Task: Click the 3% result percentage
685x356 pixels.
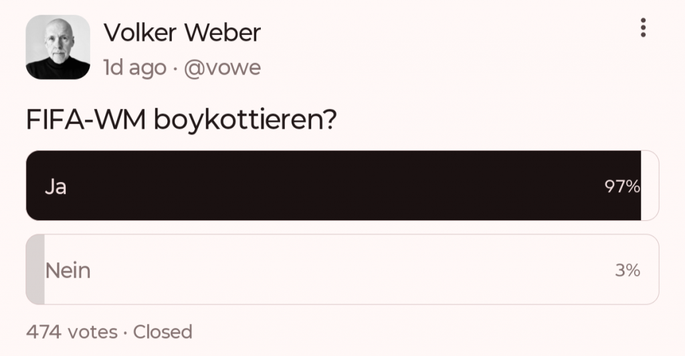Action: (627, 271)
